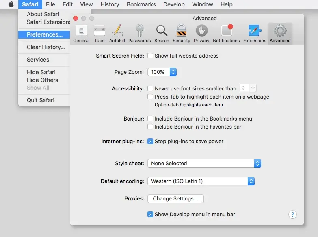This screenshot has height=237, width=318.
Task: Open the View menu
Action: tap(87, 4)
